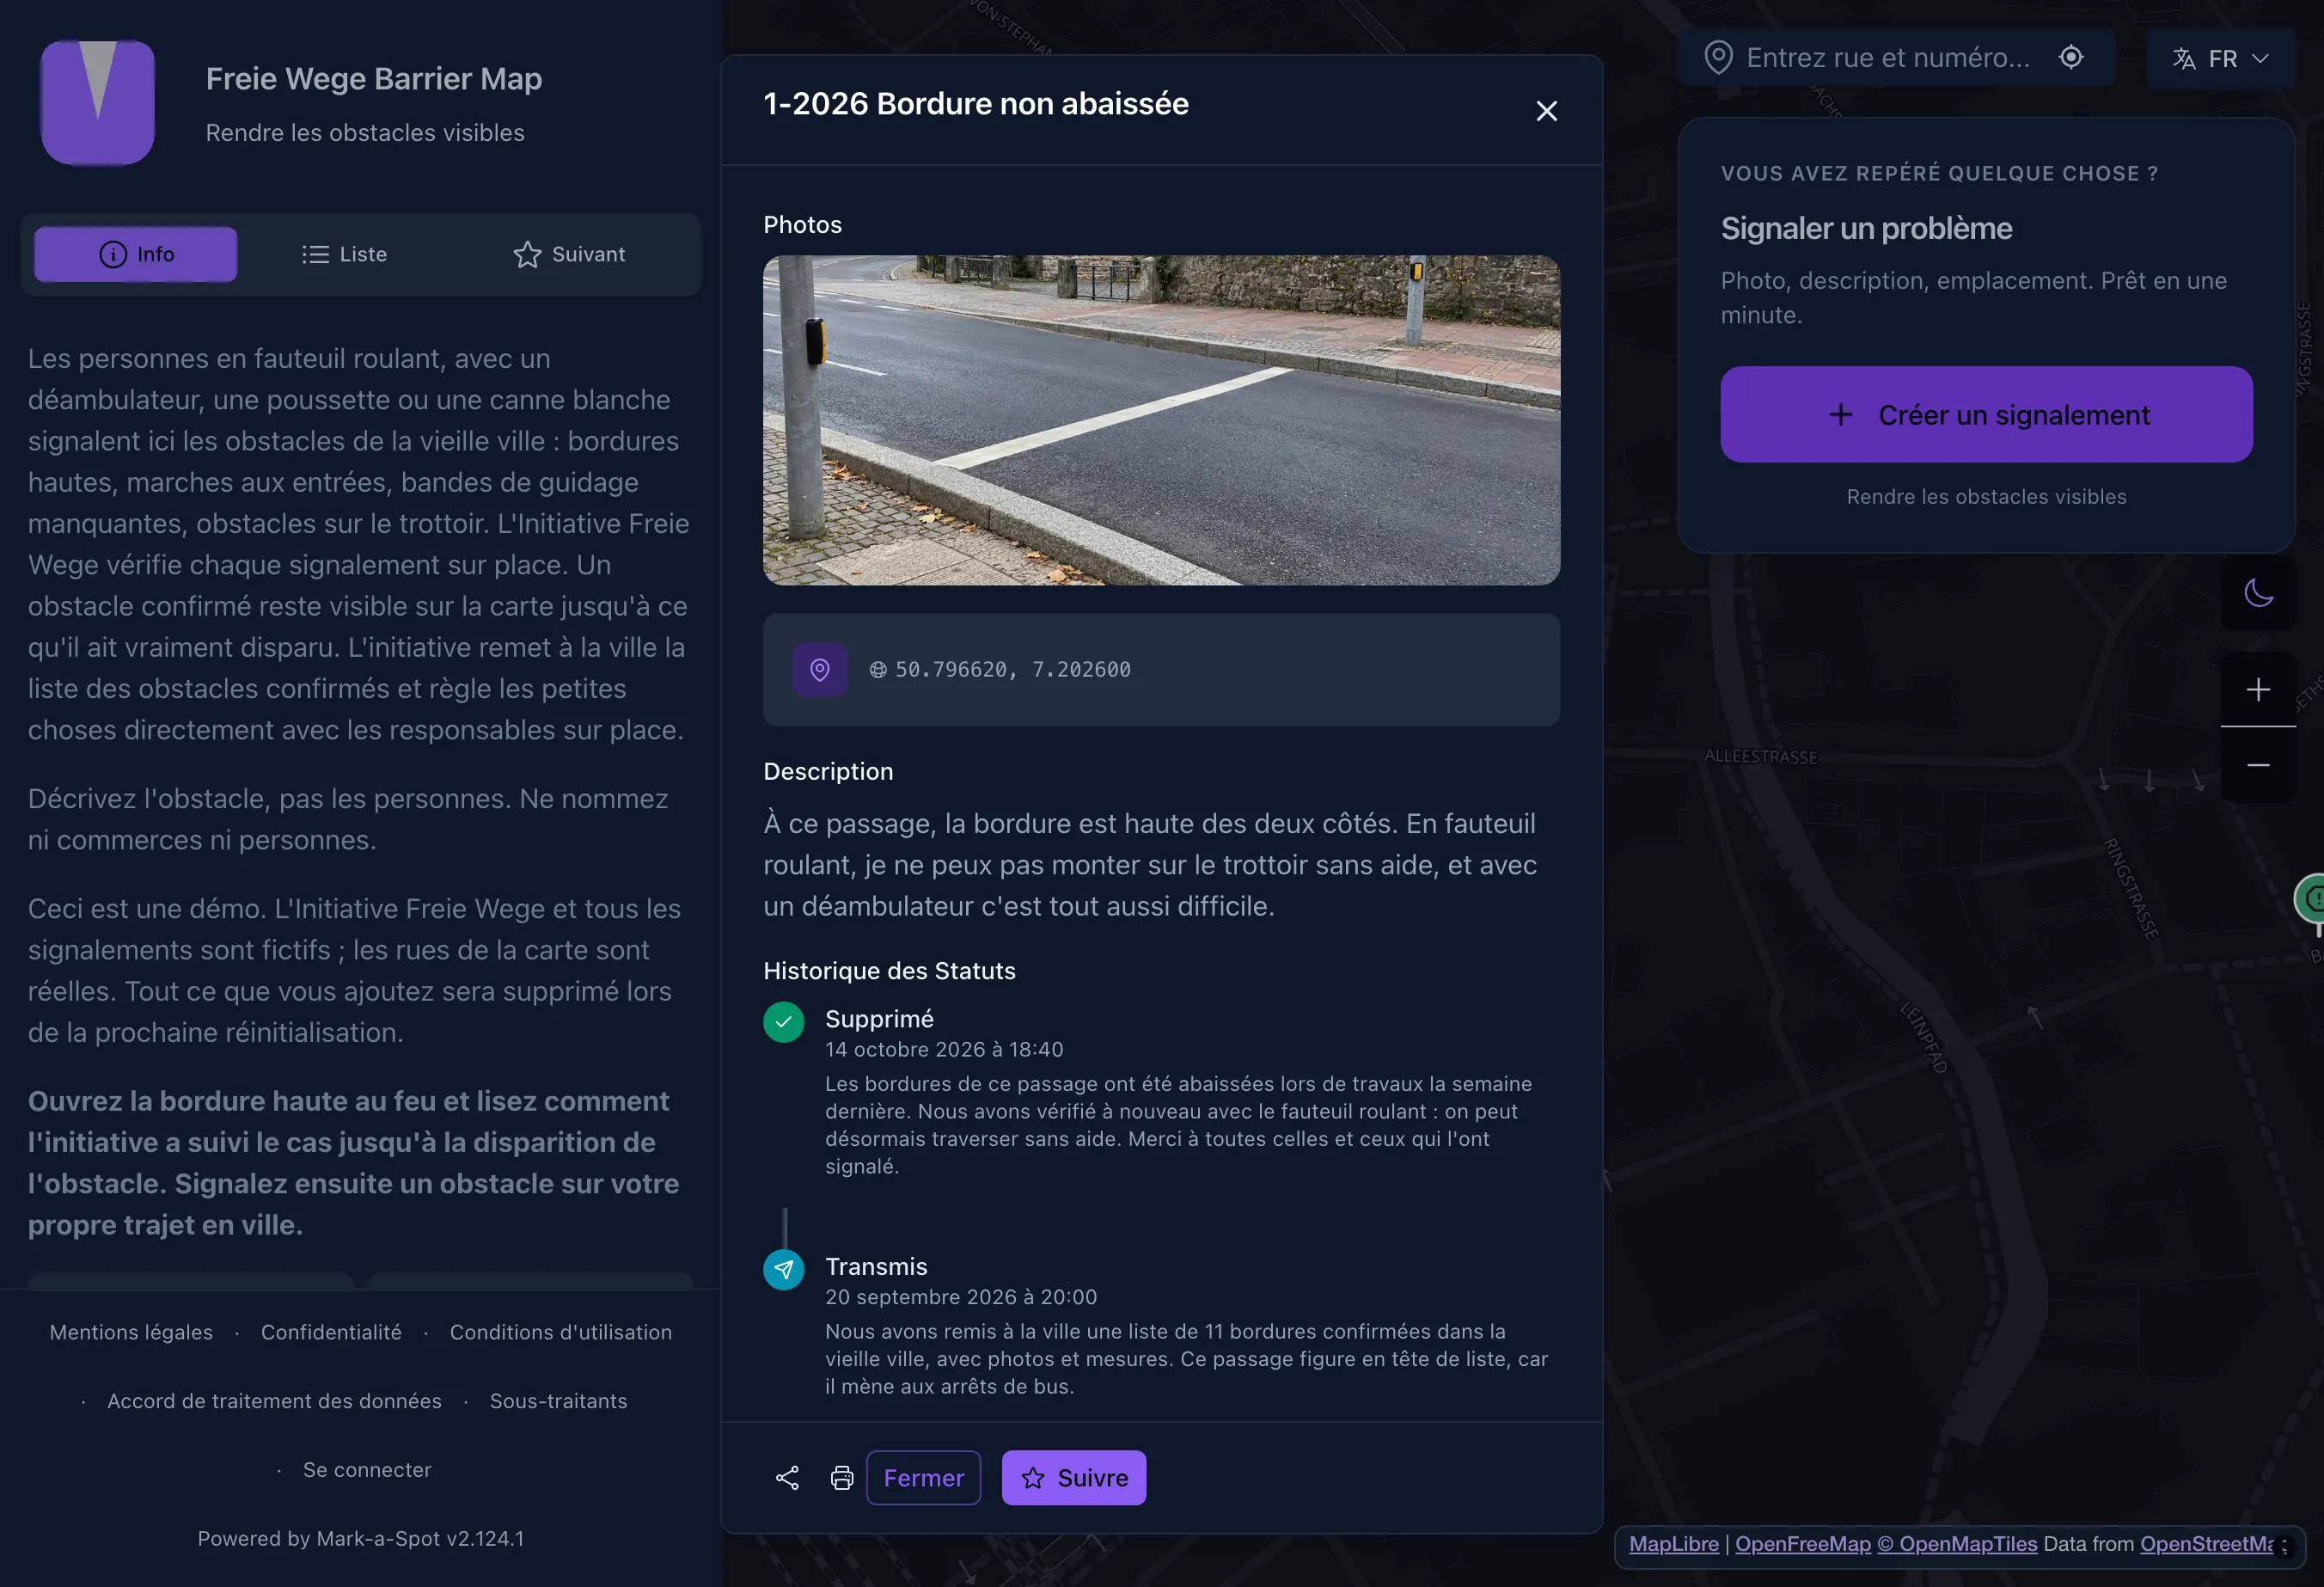The width and height of the screenshot is (2324, 1587).
Task: Click the geolocate icon in the search field
Action: [2071, 57]
